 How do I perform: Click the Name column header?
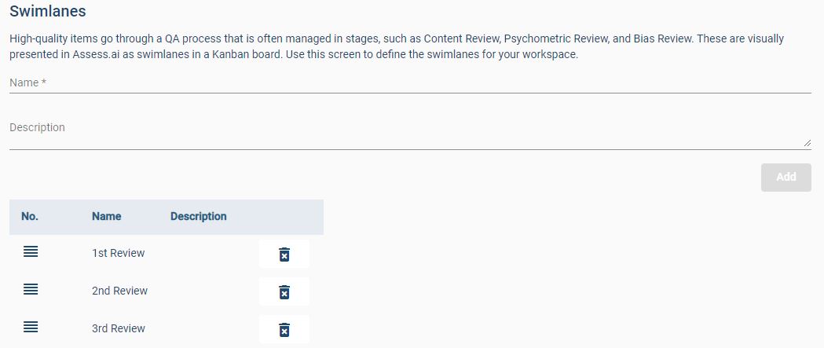pos(106,217)
